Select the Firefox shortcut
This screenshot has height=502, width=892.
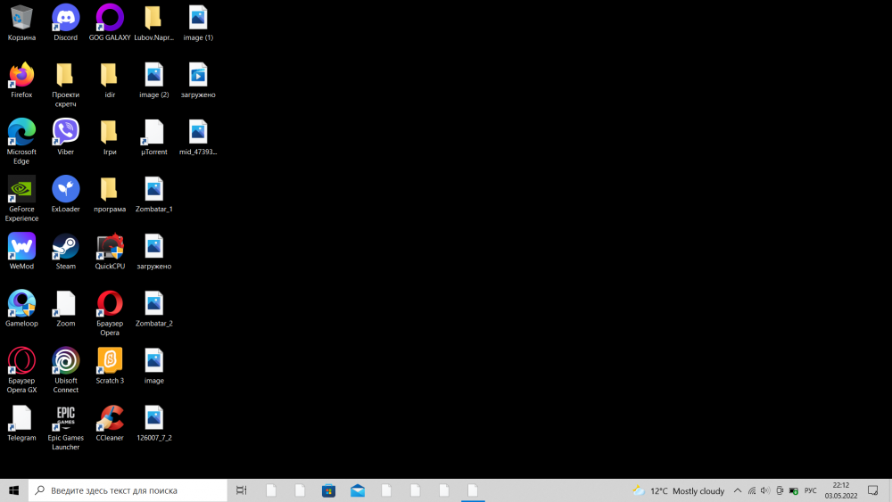21,80
